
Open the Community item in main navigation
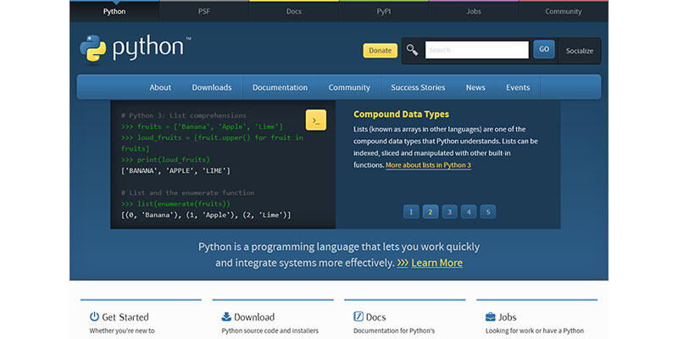pos(349,87)
